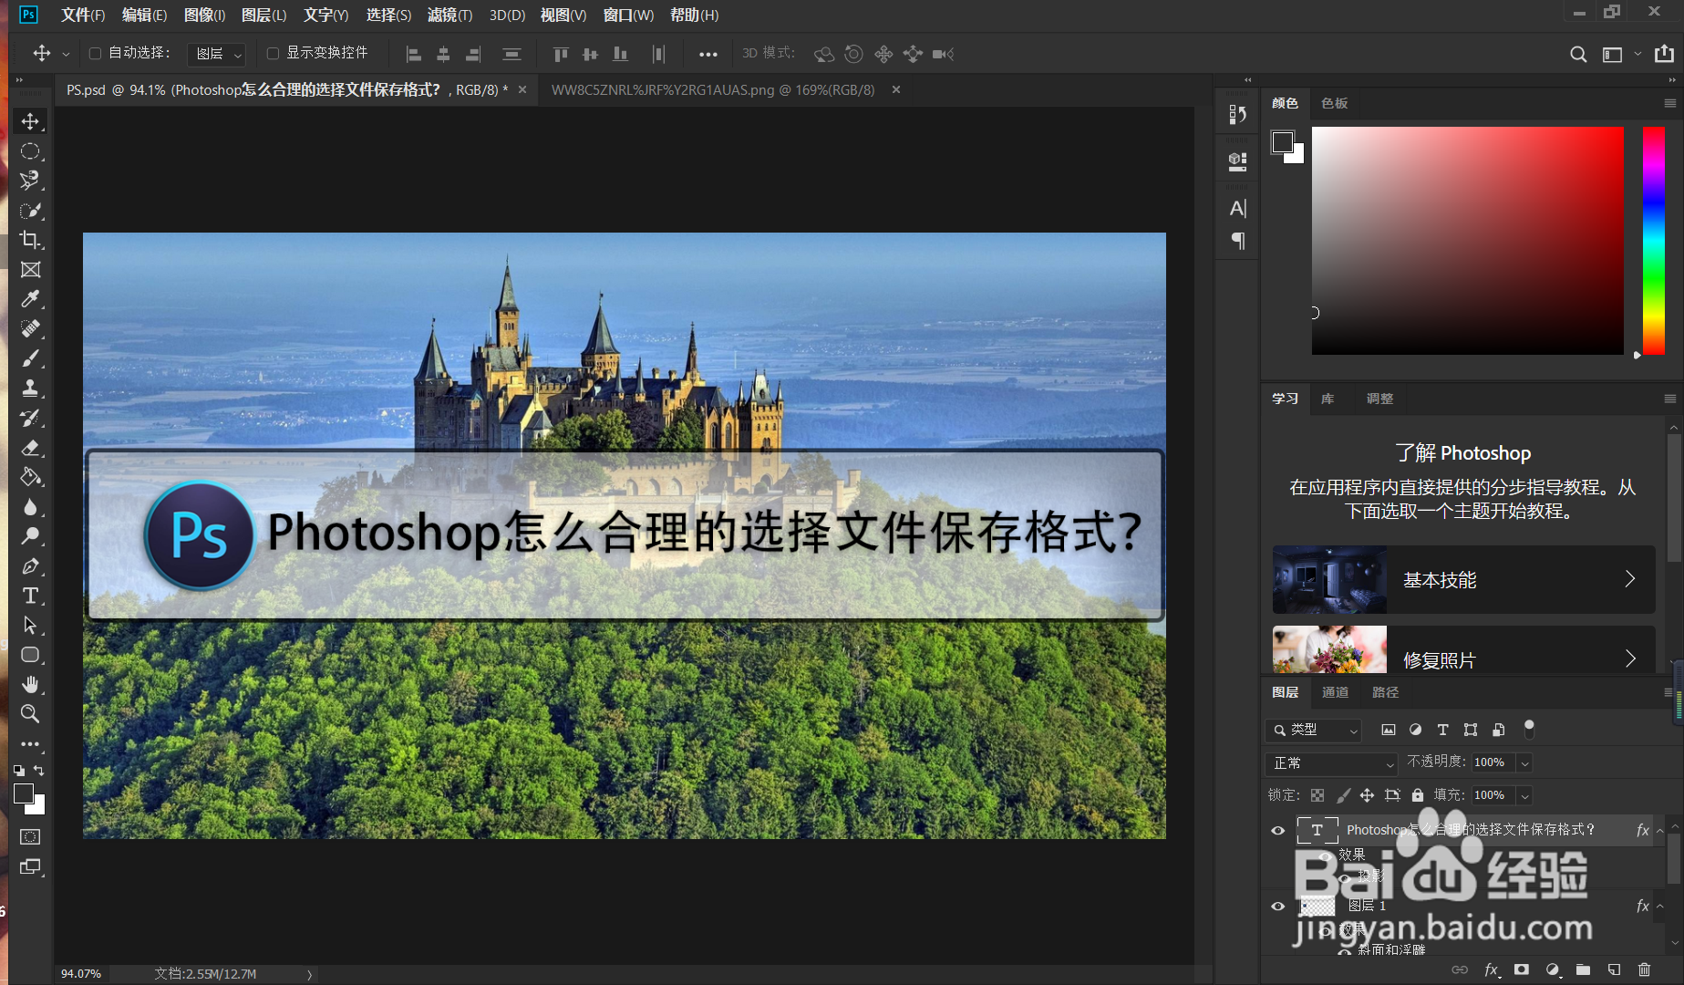The image size is (1684, 985).
Task: Filter layers by type layers (T)
Action: click(x=1442, y=730)
